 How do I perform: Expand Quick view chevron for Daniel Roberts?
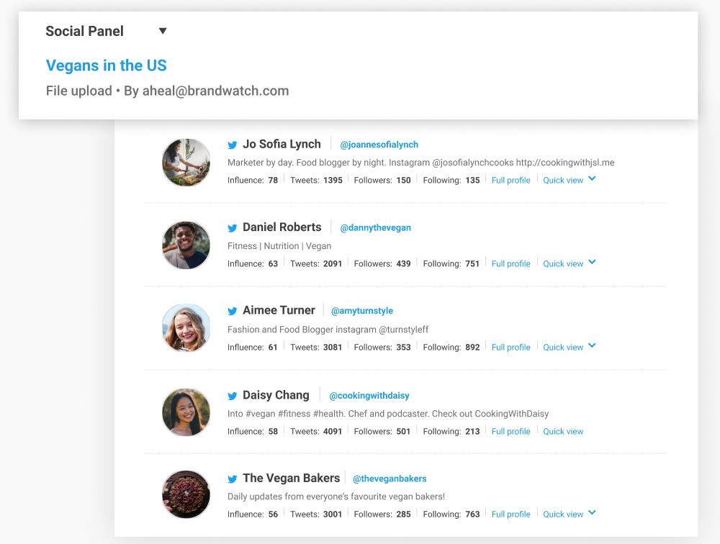tap(592, 262)
